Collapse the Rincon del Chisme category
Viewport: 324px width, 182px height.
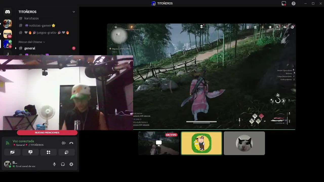click(32, 42)
